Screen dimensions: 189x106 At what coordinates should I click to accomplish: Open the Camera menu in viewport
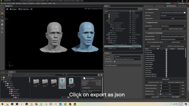(x=13, y=9)
